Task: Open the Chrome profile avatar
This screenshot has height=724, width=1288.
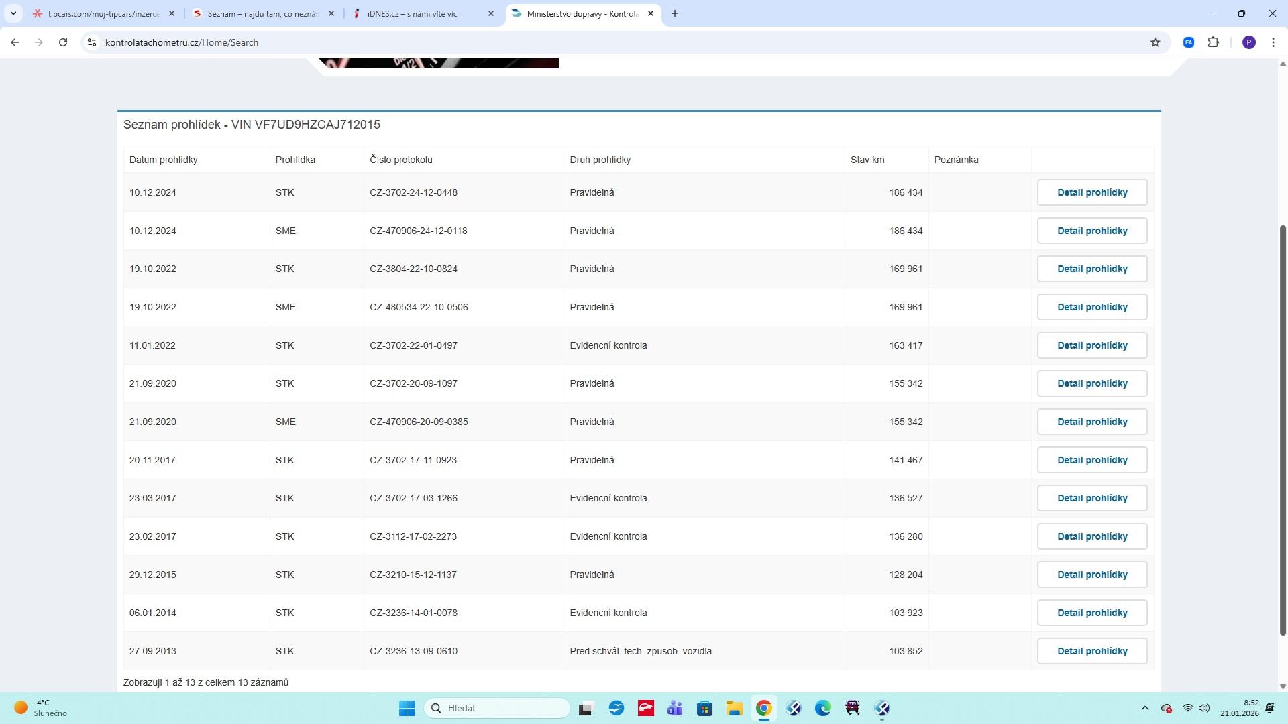Action: pos(1248,42)
